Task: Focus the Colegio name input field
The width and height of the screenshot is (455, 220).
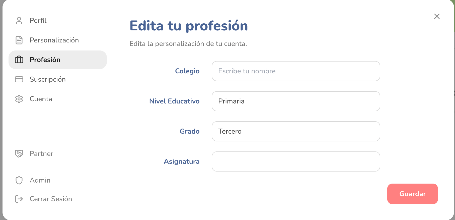Action: coord(296,71)
